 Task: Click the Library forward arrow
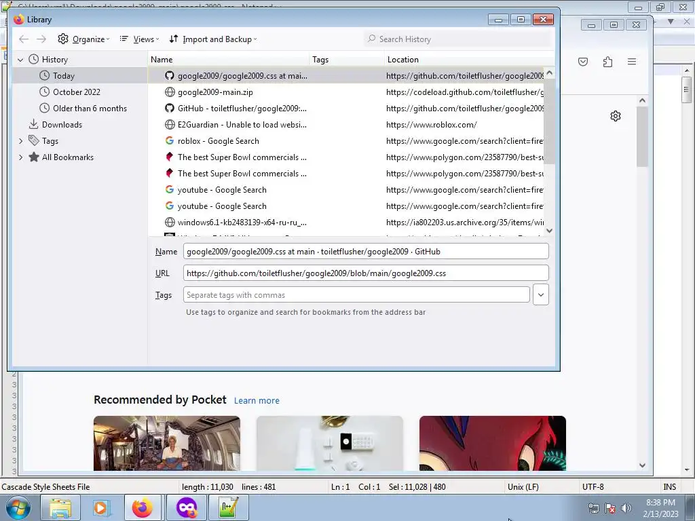(x=41, y=39)
